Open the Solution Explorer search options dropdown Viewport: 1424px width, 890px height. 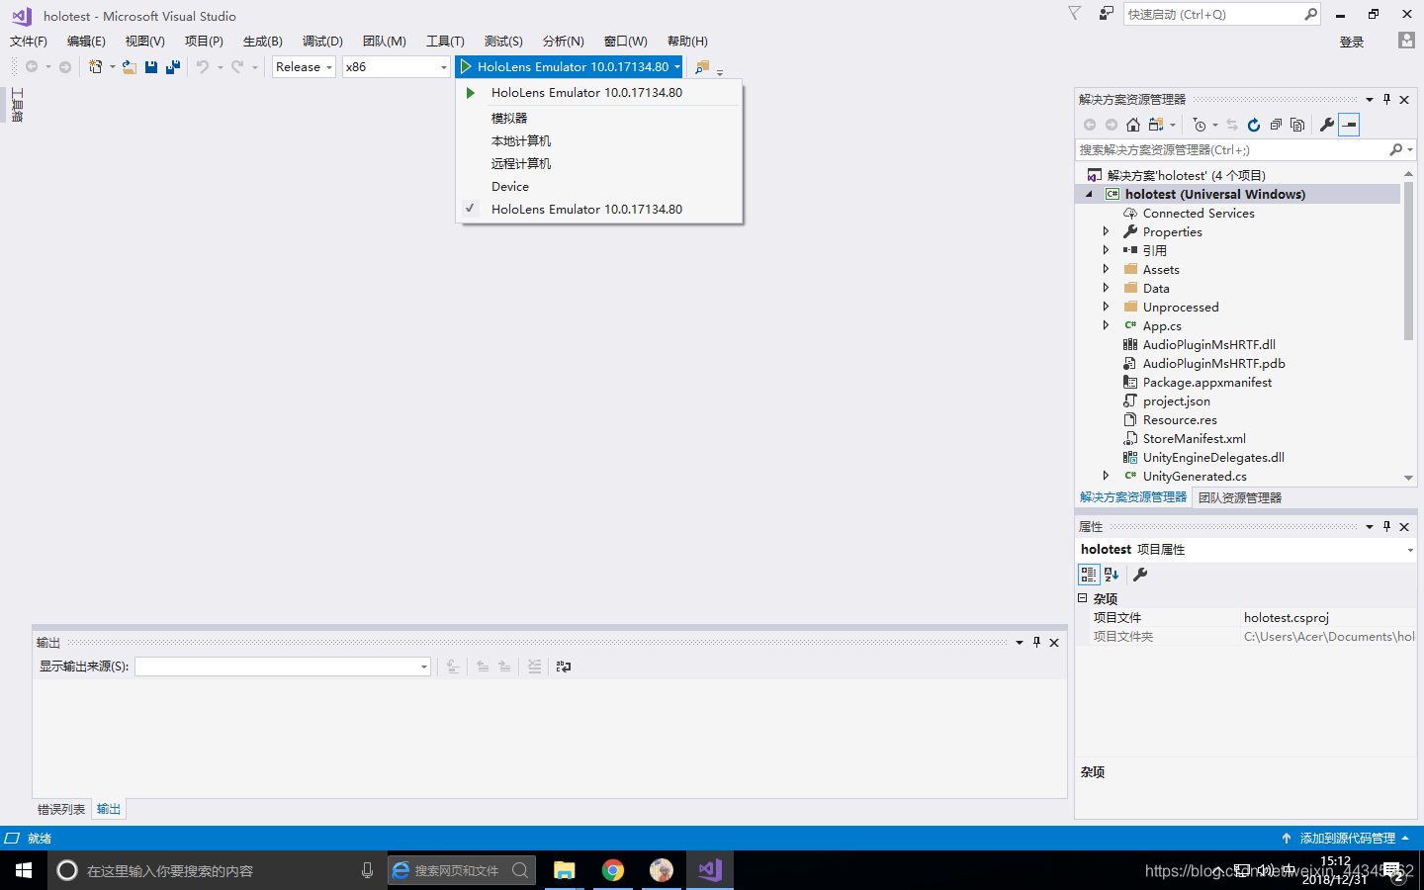click(x=1409, y=149)
